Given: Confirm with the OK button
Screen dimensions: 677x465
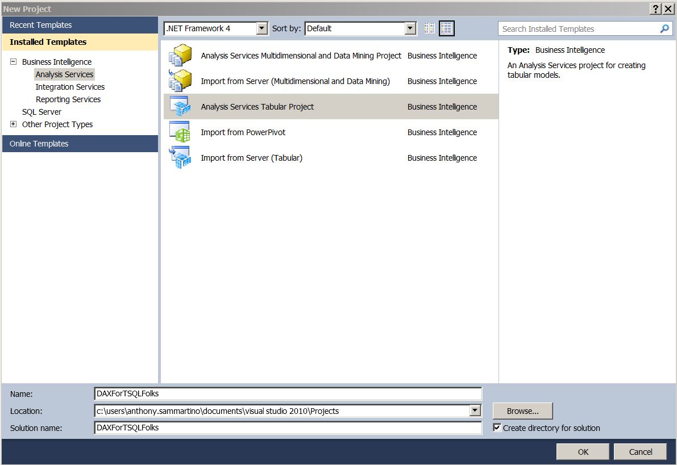Looking at the screenshot, I should pyautogui.click(x=583, y=451).
